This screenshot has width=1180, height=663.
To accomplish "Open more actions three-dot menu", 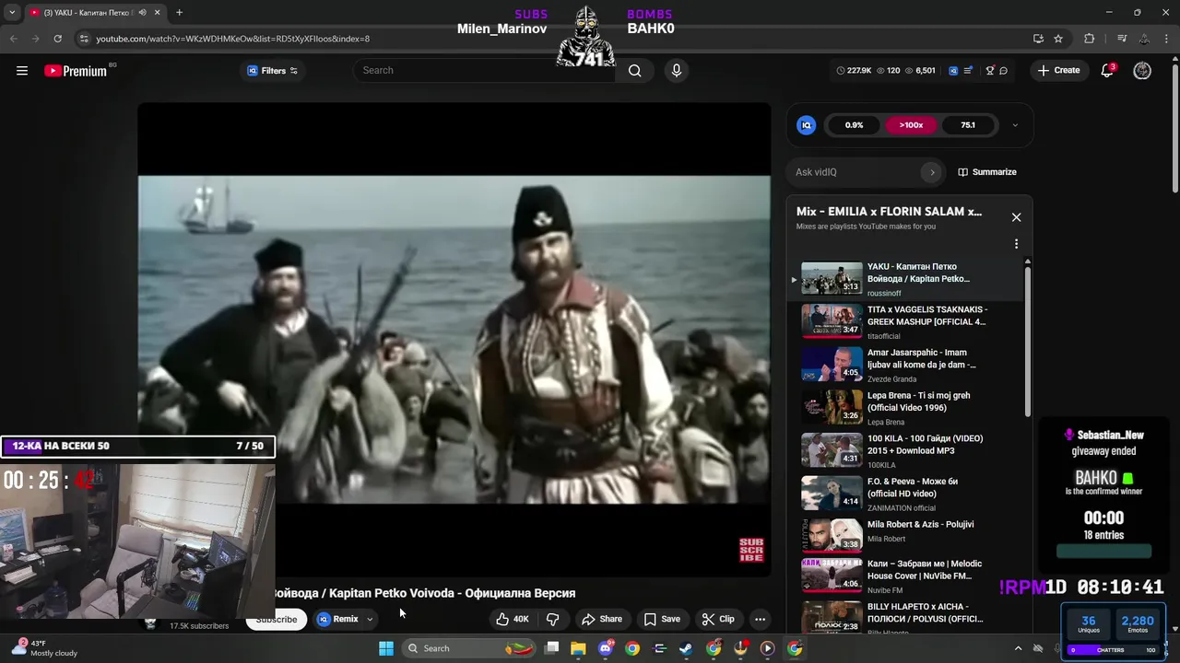I will tap(760, 620).
